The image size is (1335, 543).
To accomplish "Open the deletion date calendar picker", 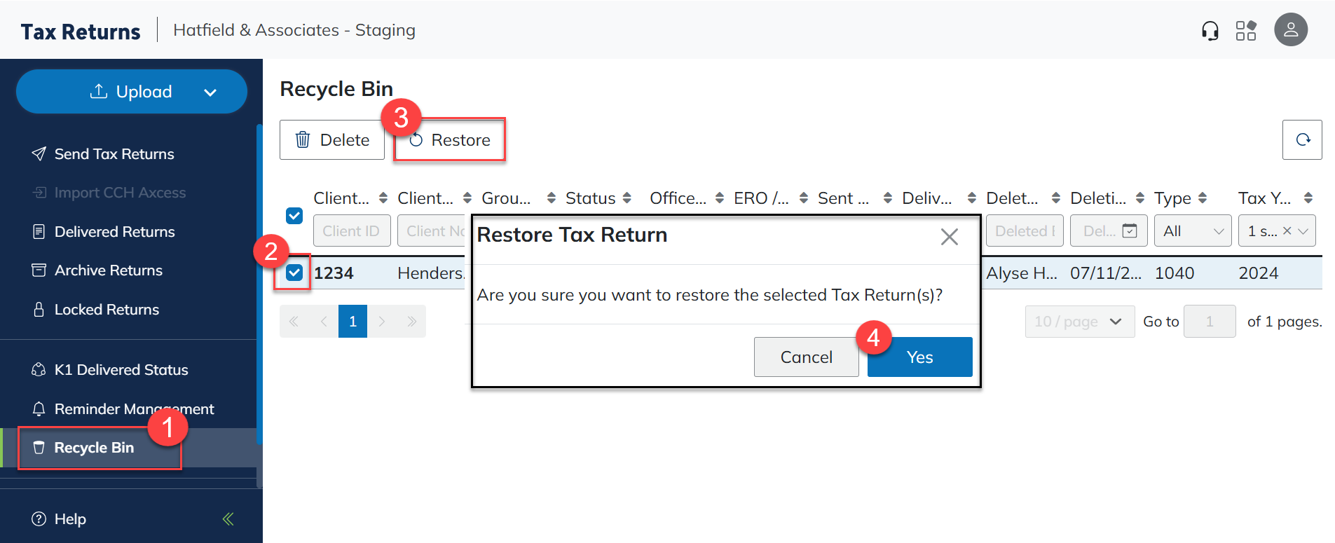I will 1130,231.
